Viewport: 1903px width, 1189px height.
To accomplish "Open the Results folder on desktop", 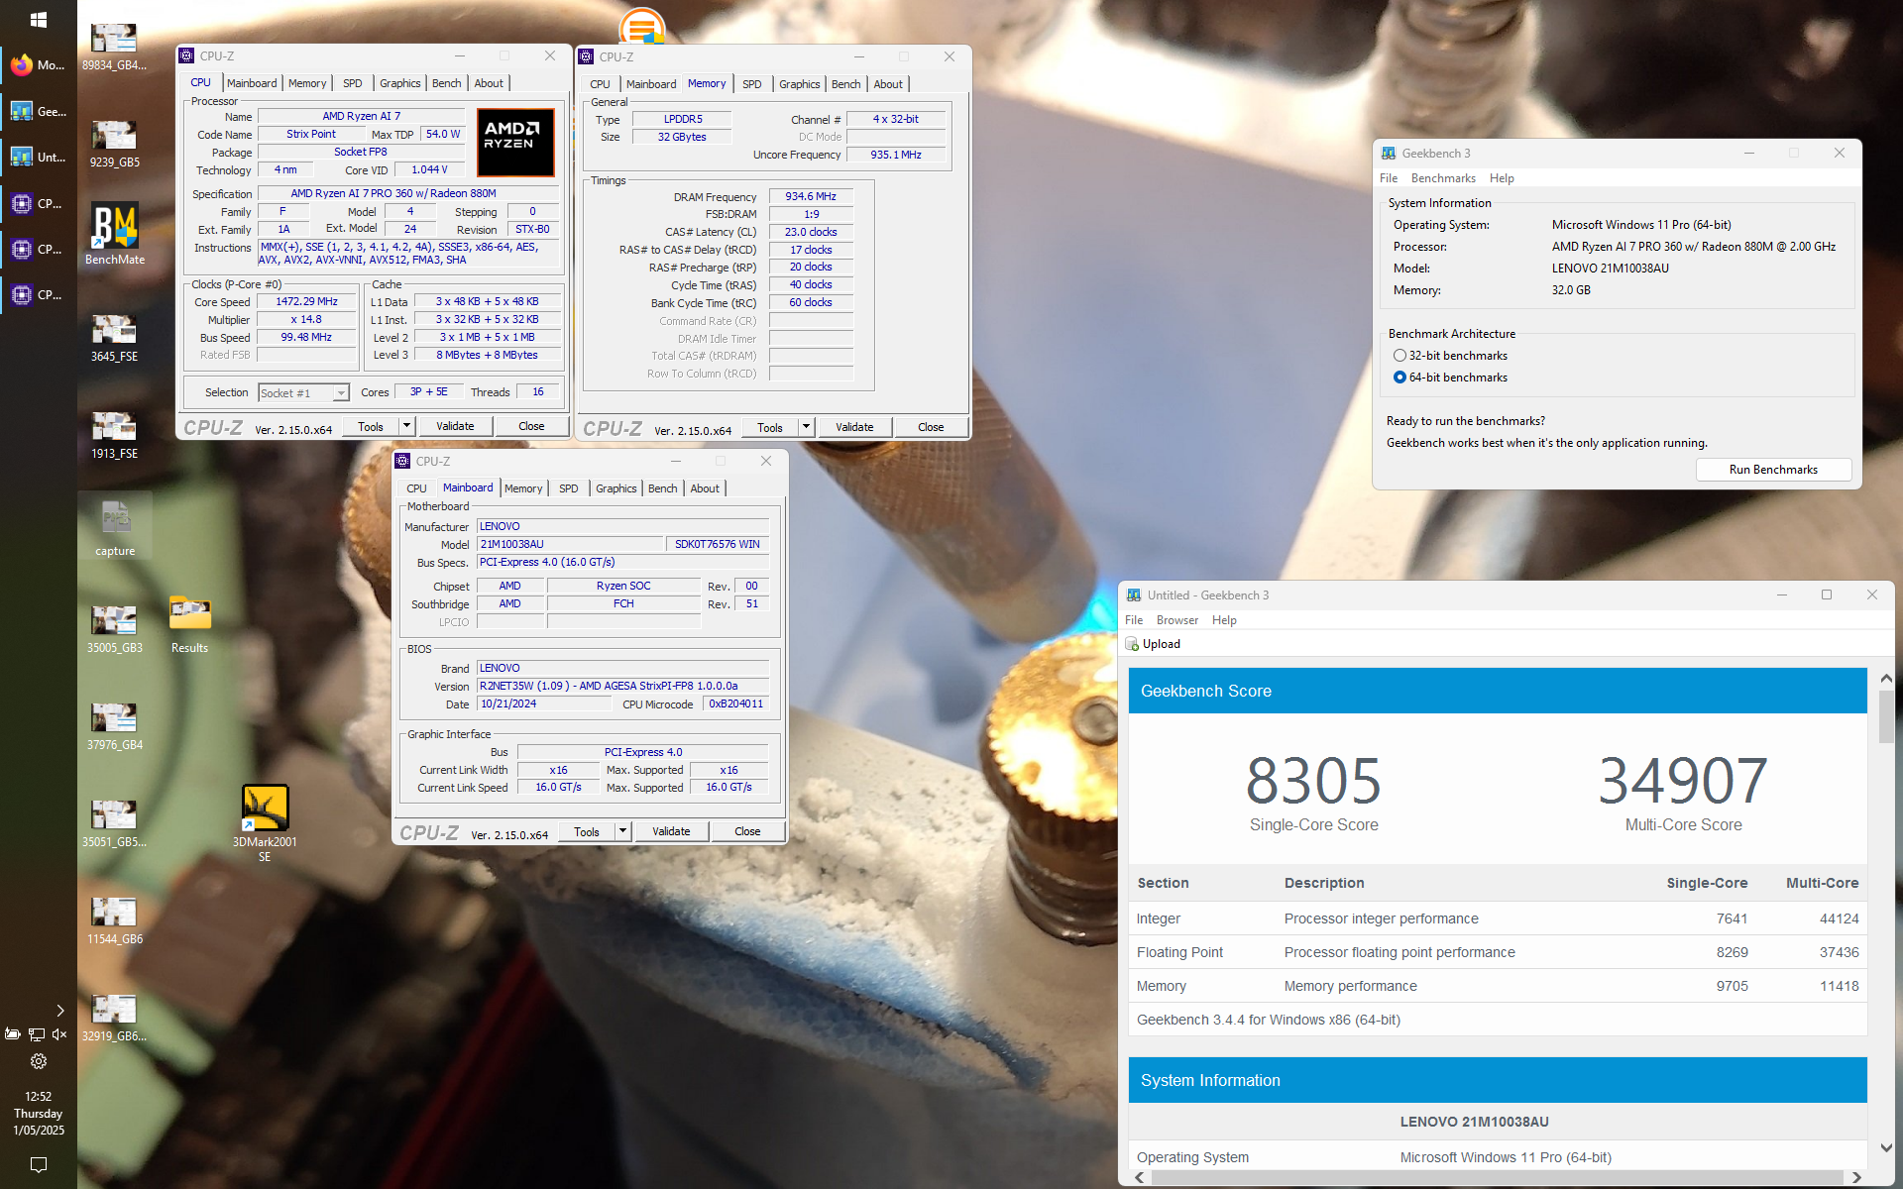I will tap(189, 625).
